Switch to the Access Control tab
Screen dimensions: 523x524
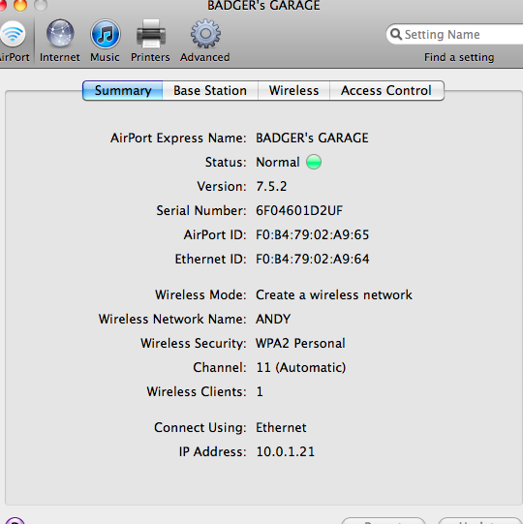(386, 91)
